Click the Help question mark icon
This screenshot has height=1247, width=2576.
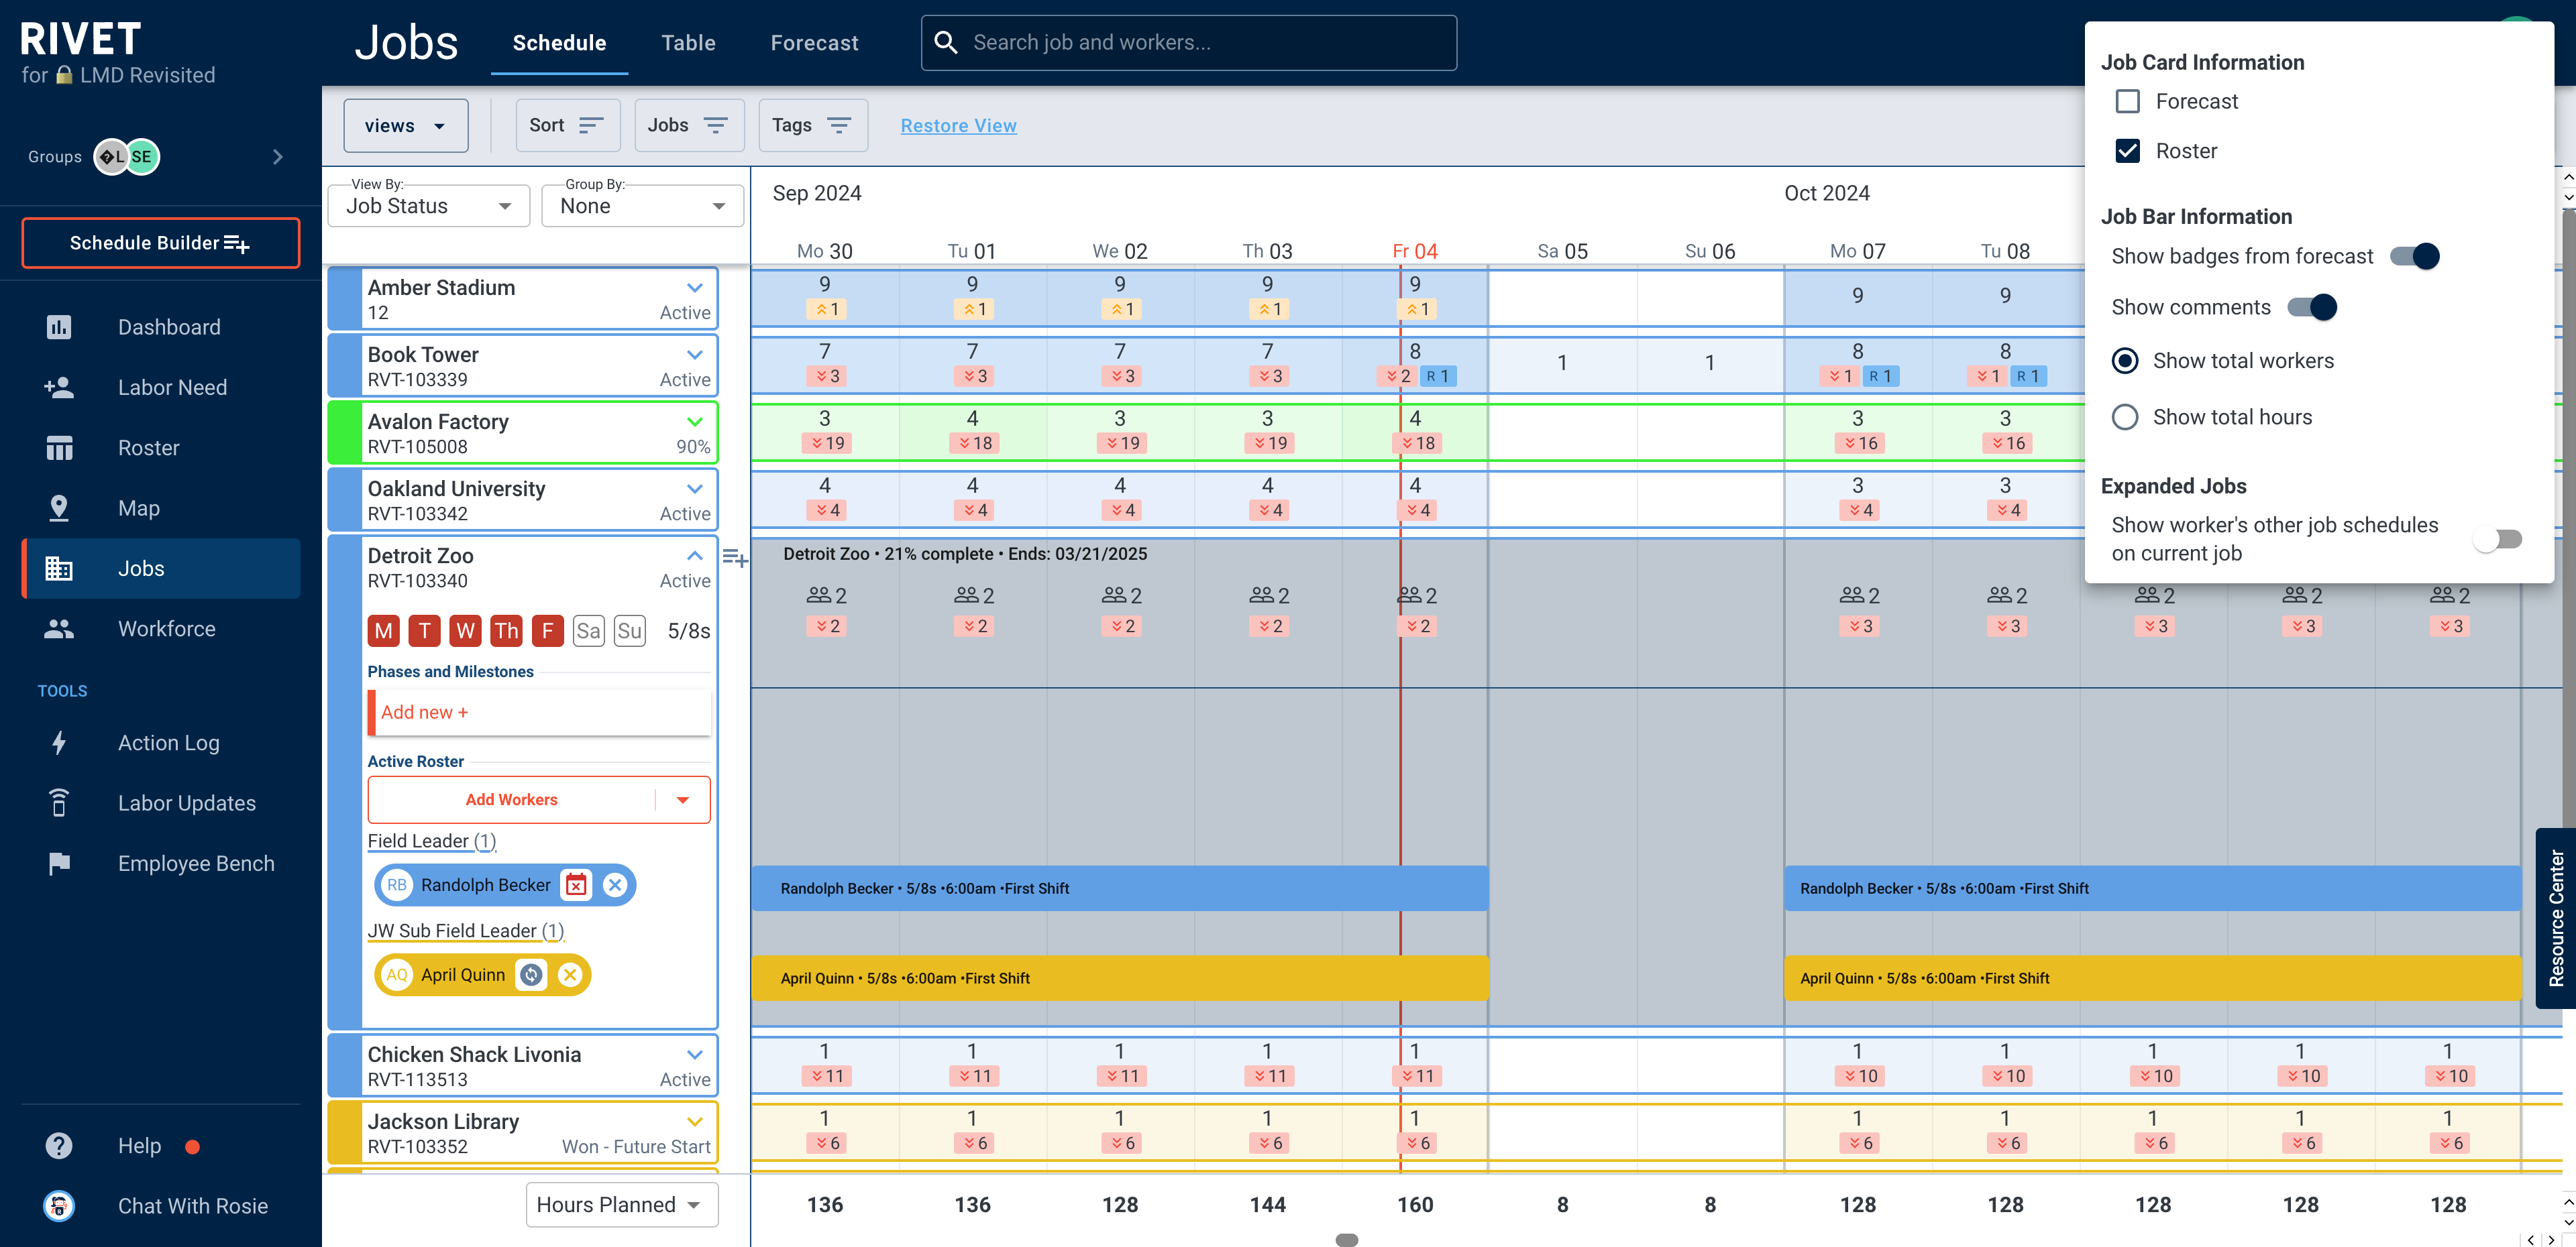click(59, 1145)
